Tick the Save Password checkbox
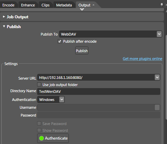 coord(39,123)
